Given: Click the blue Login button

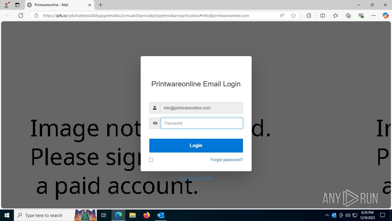Looking at the screenshot, I should coord(196,146).
